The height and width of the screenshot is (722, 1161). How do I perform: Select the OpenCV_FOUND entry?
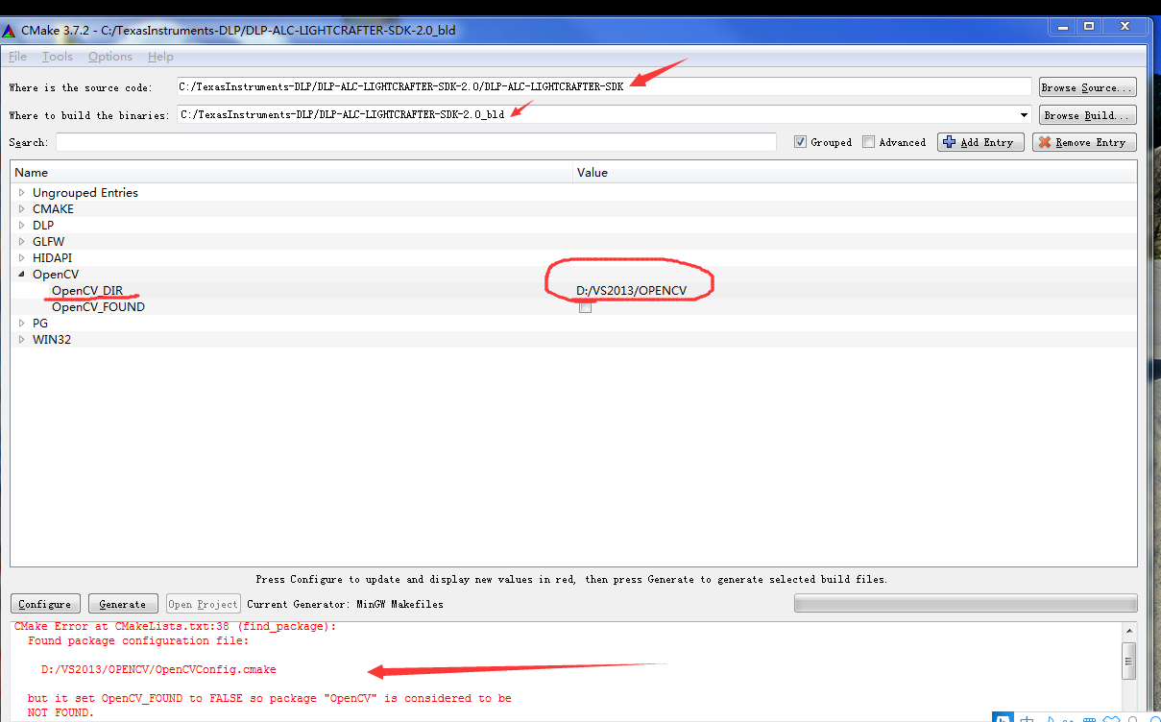coord(99,307)
